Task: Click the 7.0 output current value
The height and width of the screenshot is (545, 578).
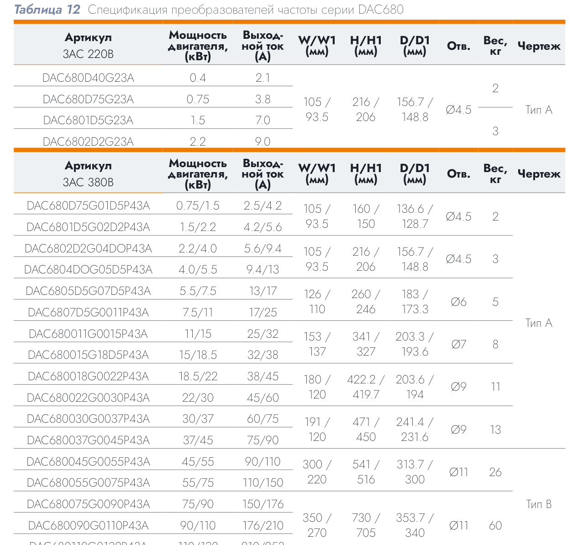Action: [x=263, y=121]
